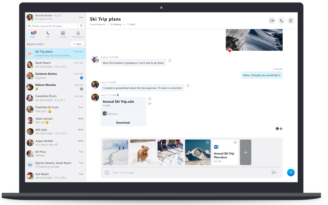Open the dial pad icon next to search

81,26
